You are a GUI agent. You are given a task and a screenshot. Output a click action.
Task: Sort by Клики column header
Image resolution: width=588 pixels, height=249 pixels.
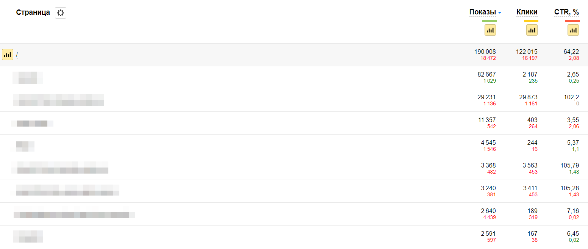(x=527, y=12)
